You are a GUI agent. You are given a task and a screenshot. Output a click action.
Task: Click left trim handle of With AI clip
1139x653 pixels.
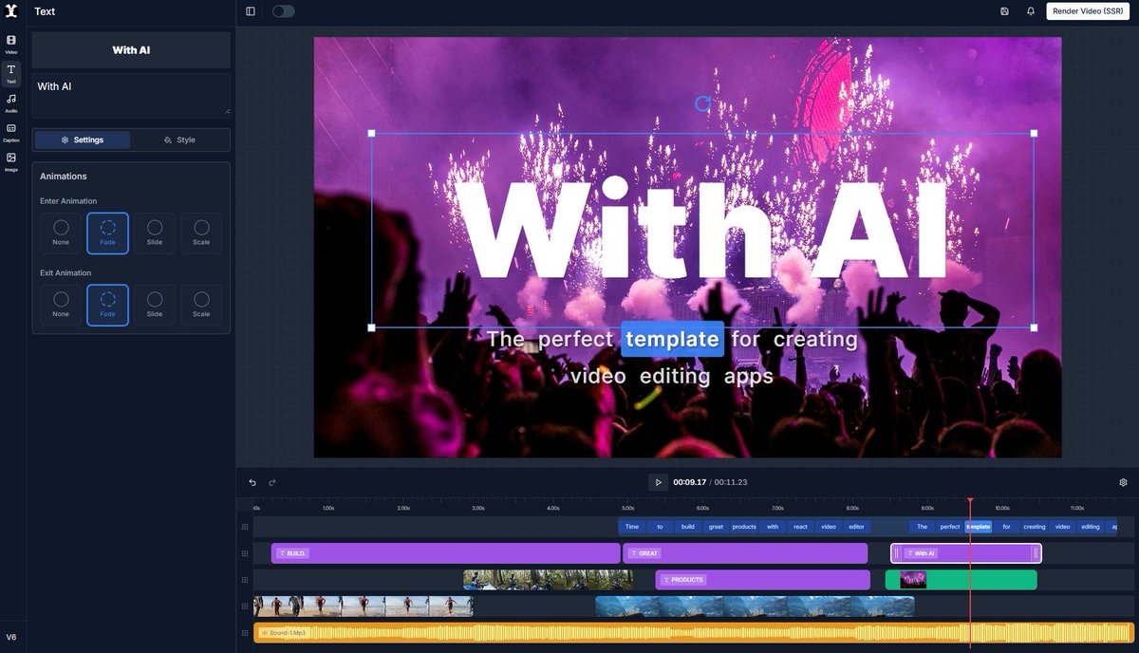[x=896, y=553]
